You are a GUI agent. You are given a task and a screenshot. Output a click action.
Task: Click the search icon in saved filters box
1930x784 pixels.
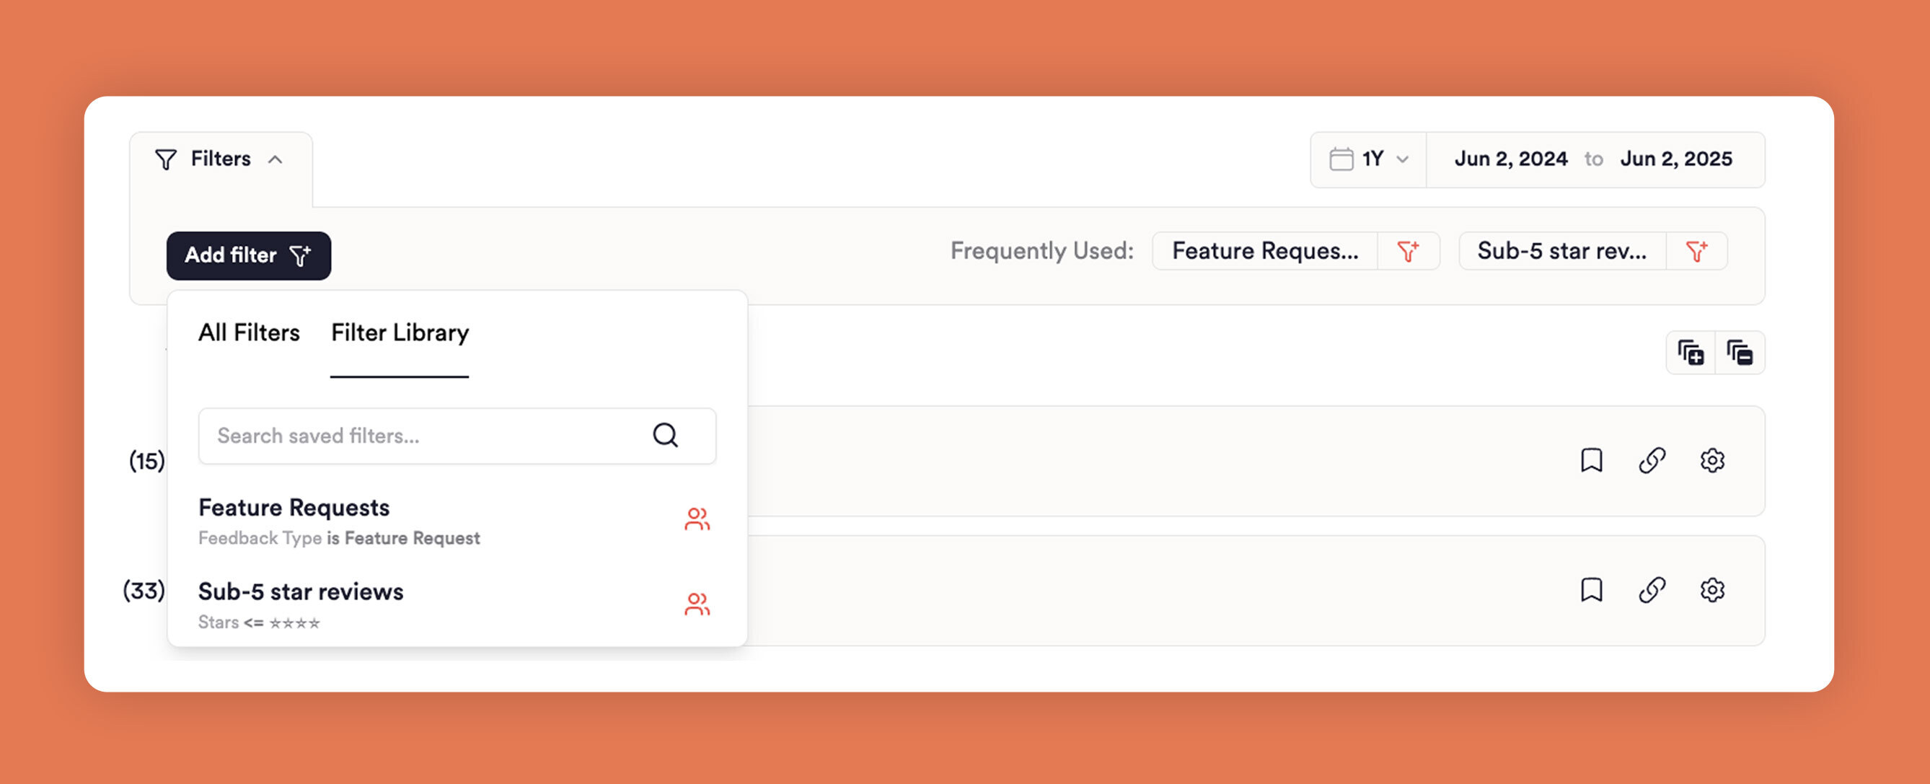665,436
